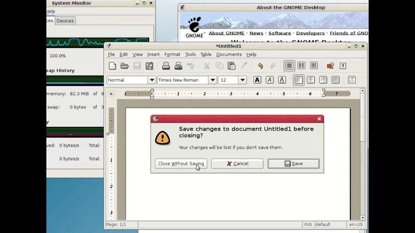Switch to three column layout
The image size is (415, 233).
(x=314, y=66)
